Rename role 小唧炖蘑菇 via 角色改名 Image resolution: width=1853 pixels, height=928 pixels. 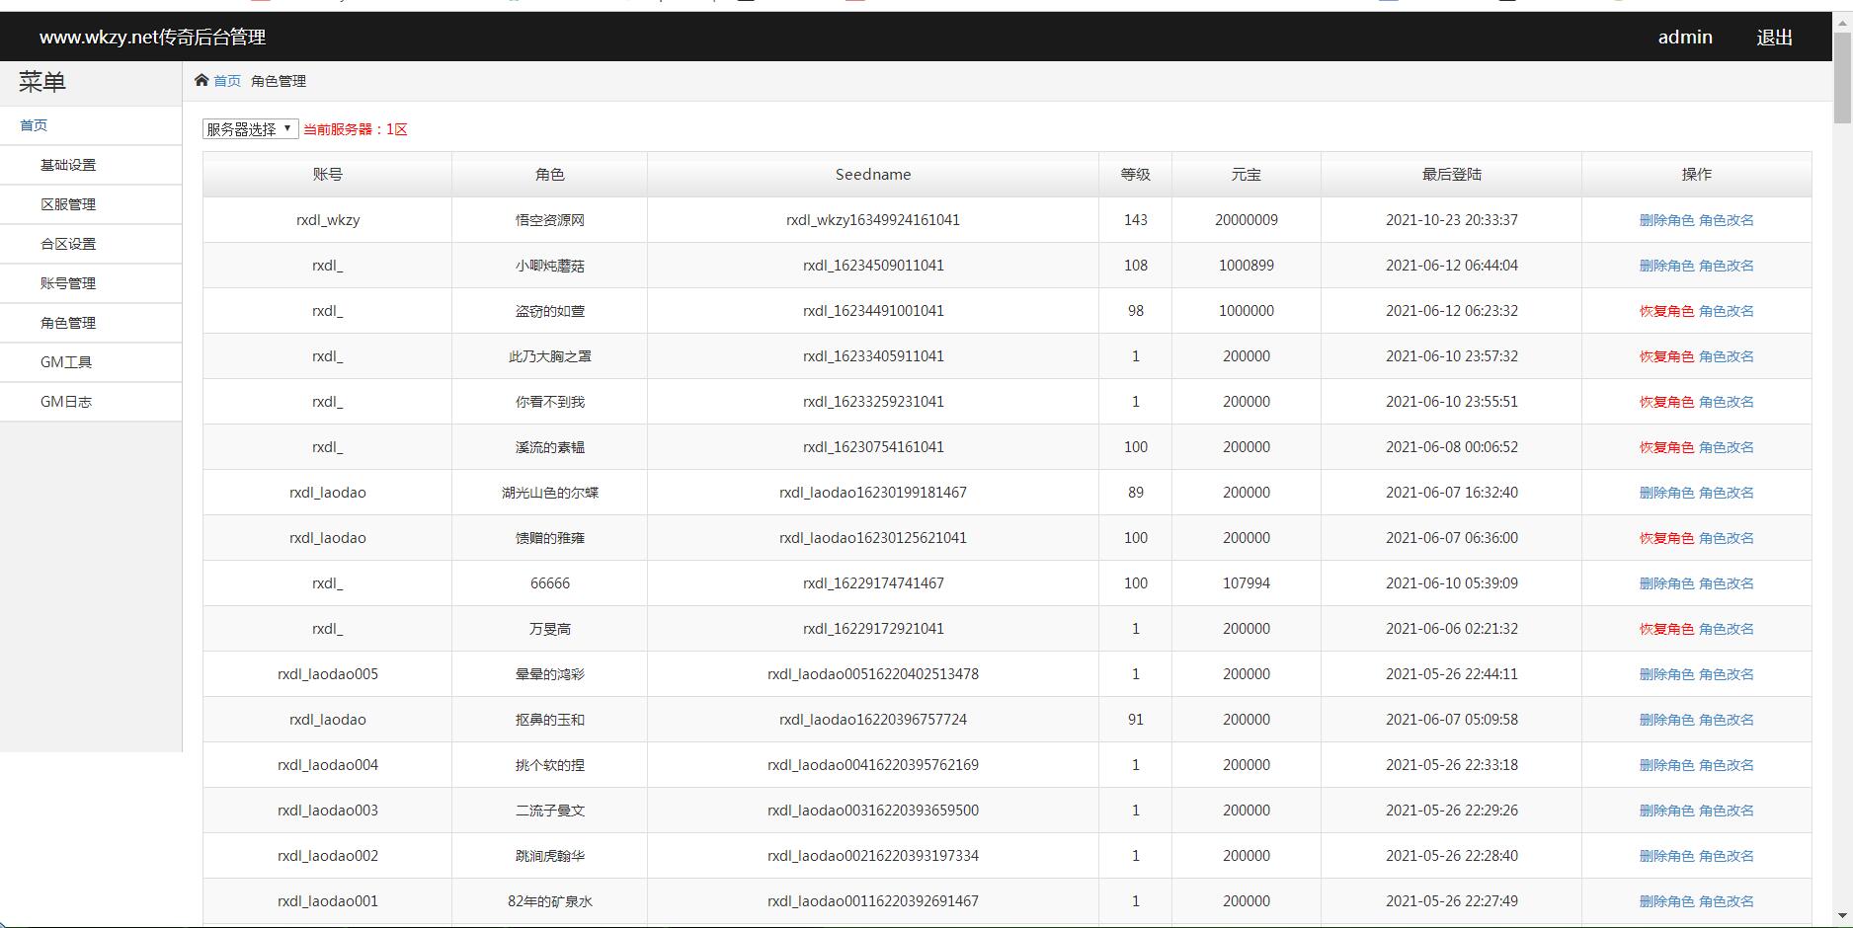[x=1726, y=266]
